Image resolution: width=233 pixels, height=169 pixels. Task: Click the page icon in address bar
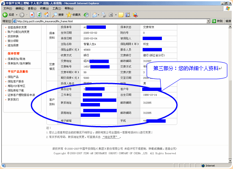pos(15,21)
